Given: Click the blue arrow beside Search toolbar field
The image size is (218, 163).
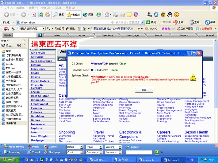Looking at the screenshot, I should (x=40, y=35).
